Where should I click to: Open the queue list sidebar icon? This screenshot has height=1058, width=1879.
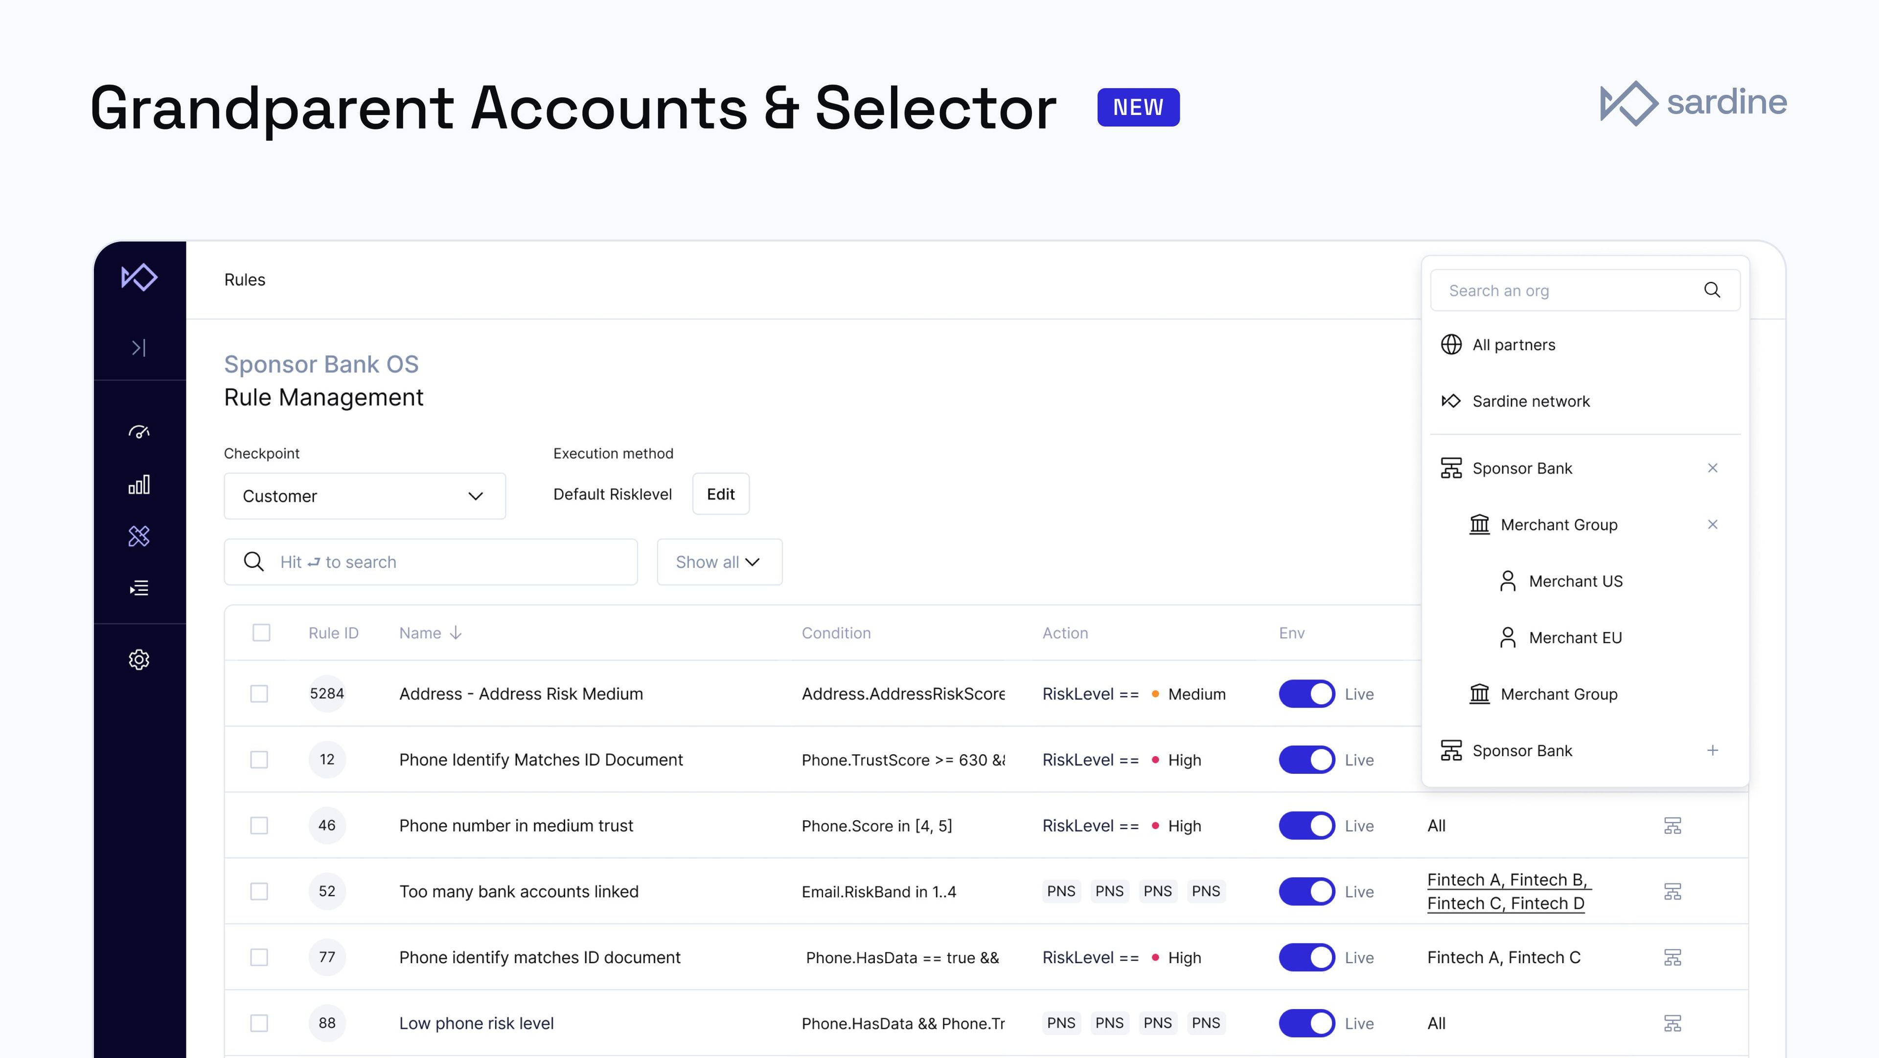pos(138,588)
